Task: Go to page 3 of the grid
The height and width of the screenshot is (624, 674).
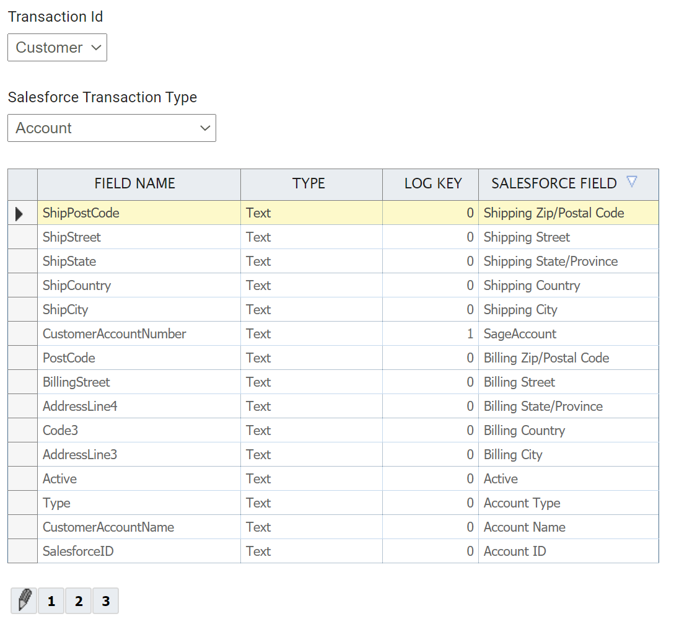Action: click(x=105, y=601)
